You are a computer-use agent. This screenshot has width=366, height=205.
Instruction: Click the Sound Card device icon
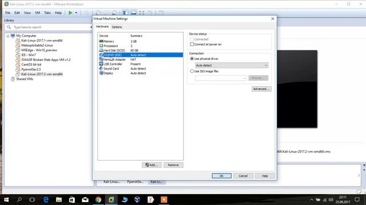tap(101, 68)
